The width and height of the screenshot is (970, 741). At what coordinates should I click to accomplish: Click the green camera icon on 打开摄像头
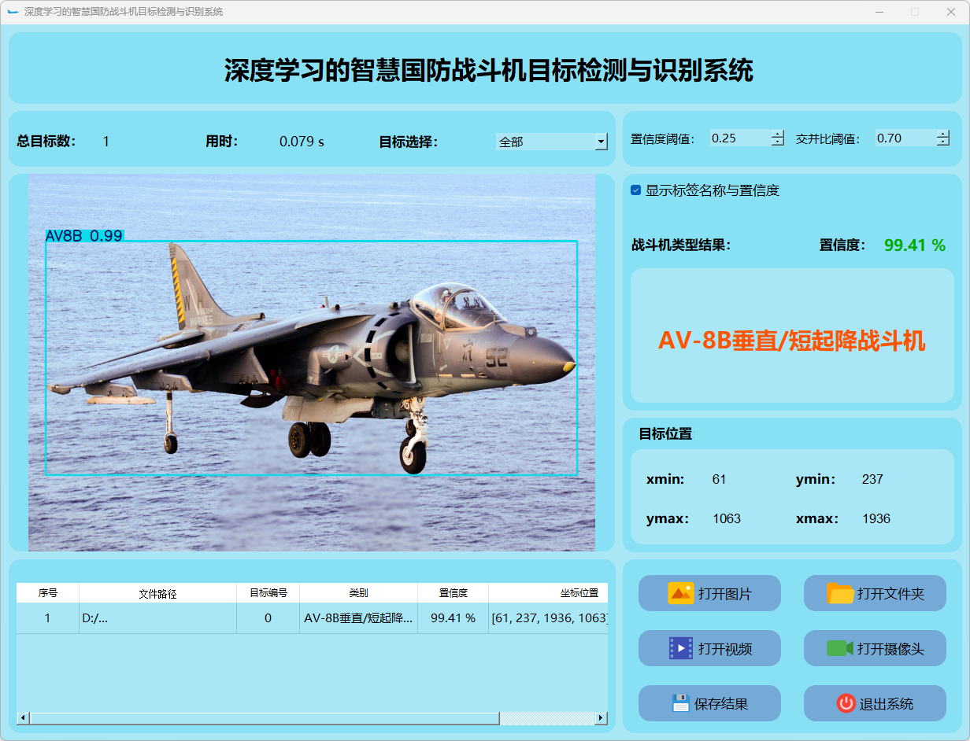pos(840,648)
